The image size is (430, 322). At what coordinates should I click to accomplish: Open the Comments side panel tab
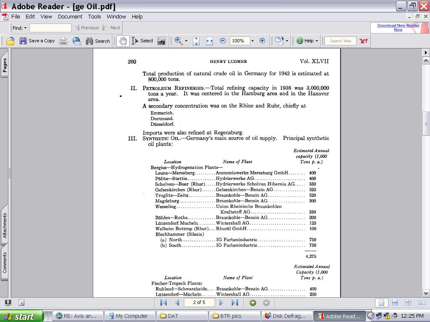pos(5,262)
